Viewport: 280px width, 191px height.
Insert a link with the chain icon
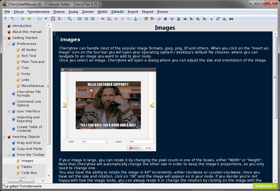coord(129,19)
